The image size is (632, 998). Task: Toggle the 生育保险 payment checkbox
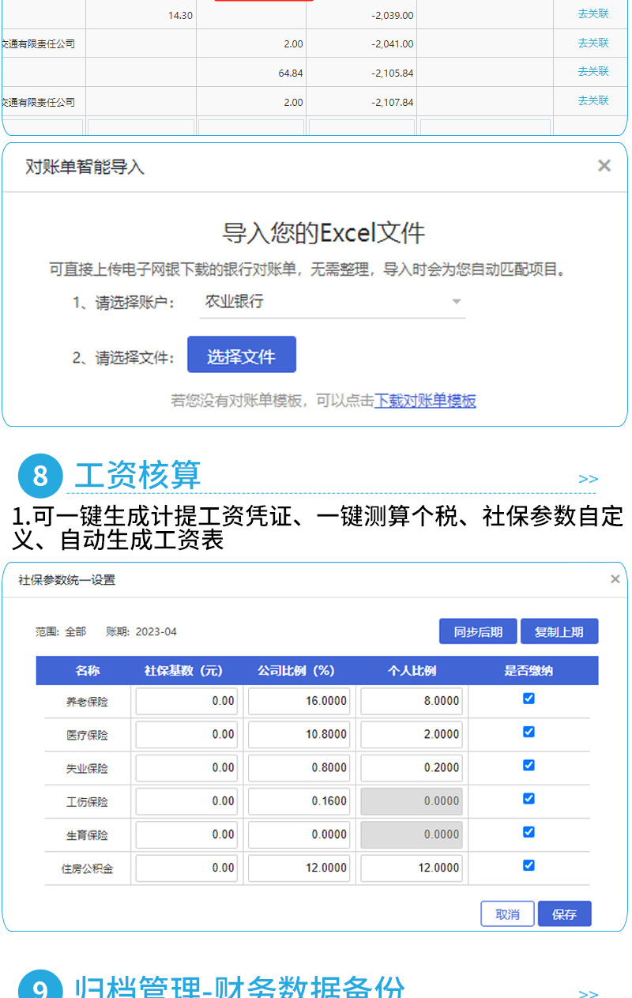click(529, 832)
